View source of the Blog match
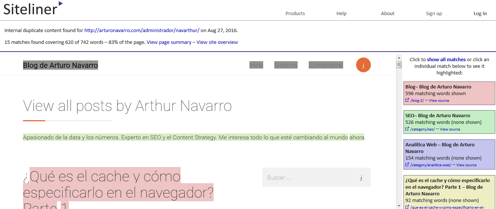This screenshot has width=496, height=209. tap(439, 100)
